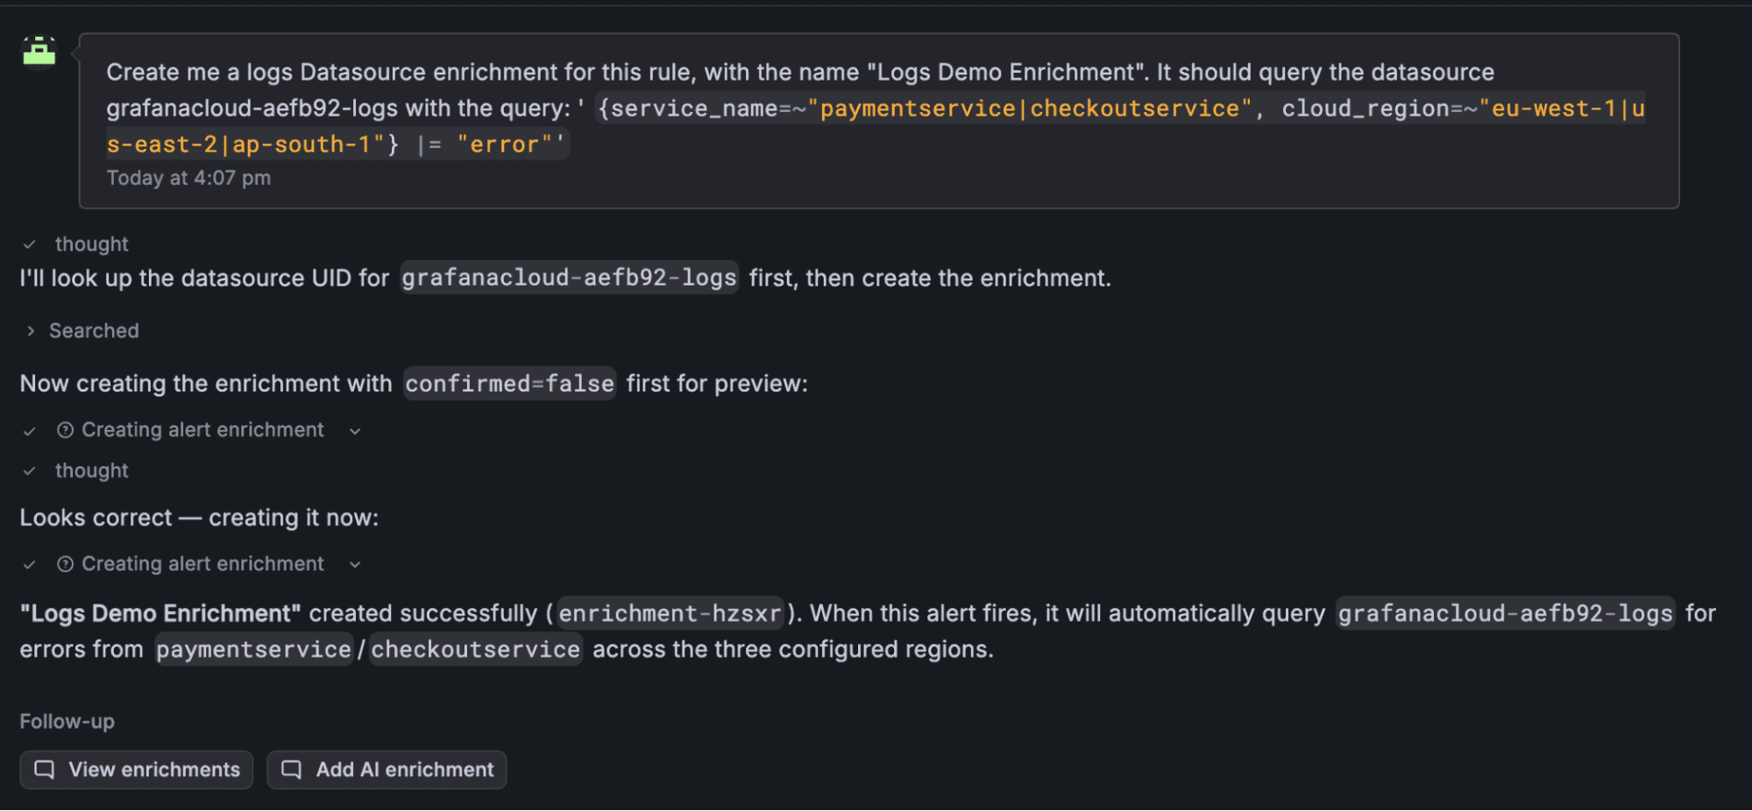Toggle visibility of the first thought entry

tap(91, 243)
